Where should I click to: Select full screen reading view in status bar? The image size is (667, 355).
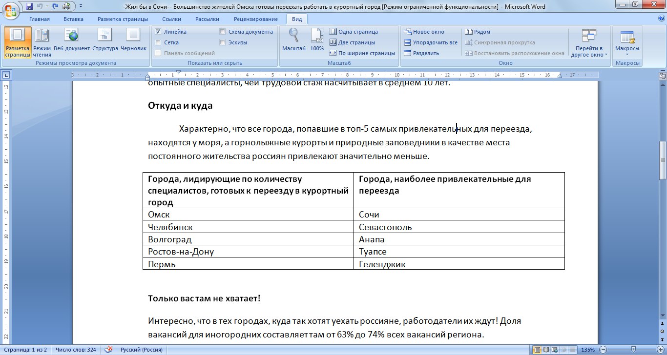tap(546, 350)
